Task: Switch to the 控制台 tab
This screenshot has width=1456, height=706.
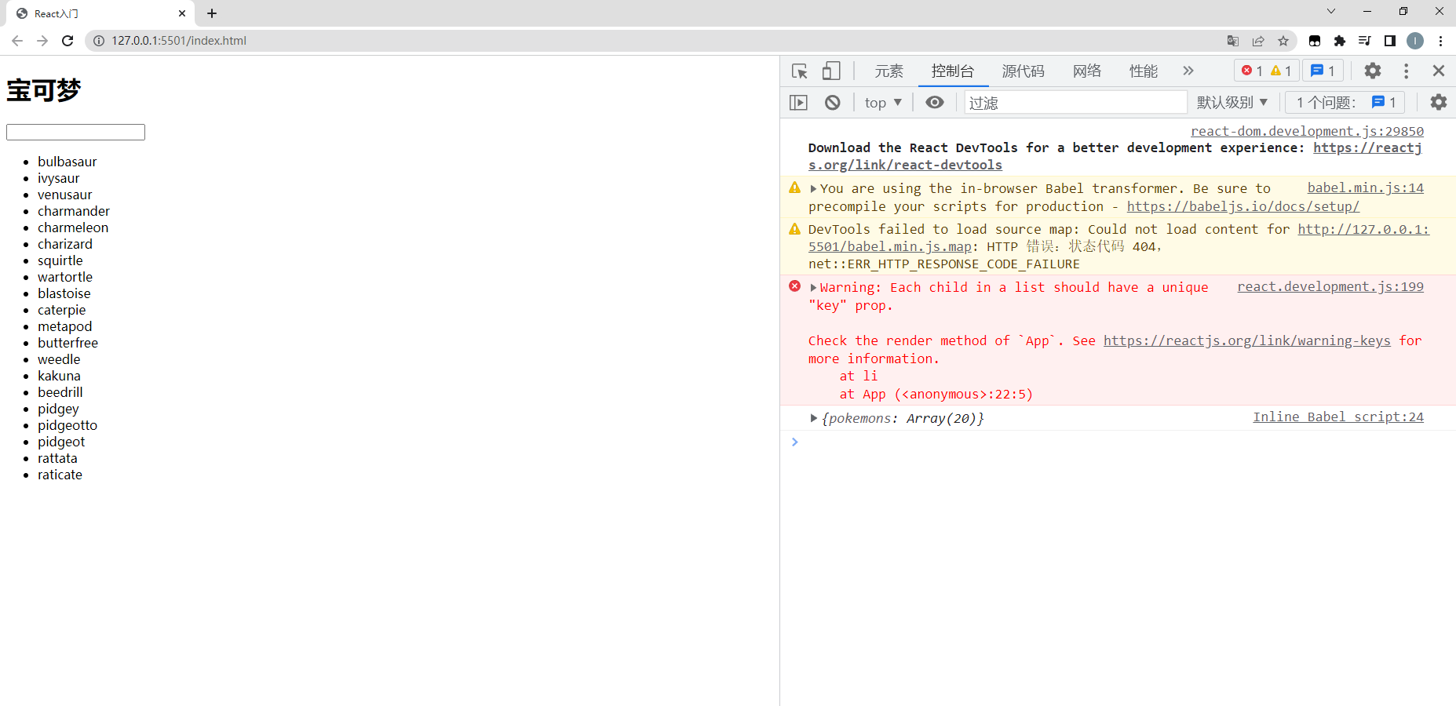Action: pos(953,71)
